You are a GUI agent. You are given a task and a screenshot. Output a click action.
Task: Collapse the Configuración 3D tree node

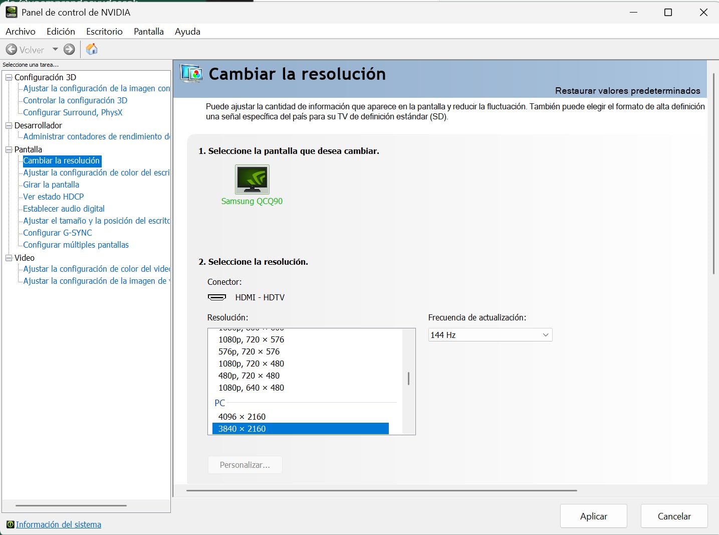pyautogui.click(x=9, y=77)
